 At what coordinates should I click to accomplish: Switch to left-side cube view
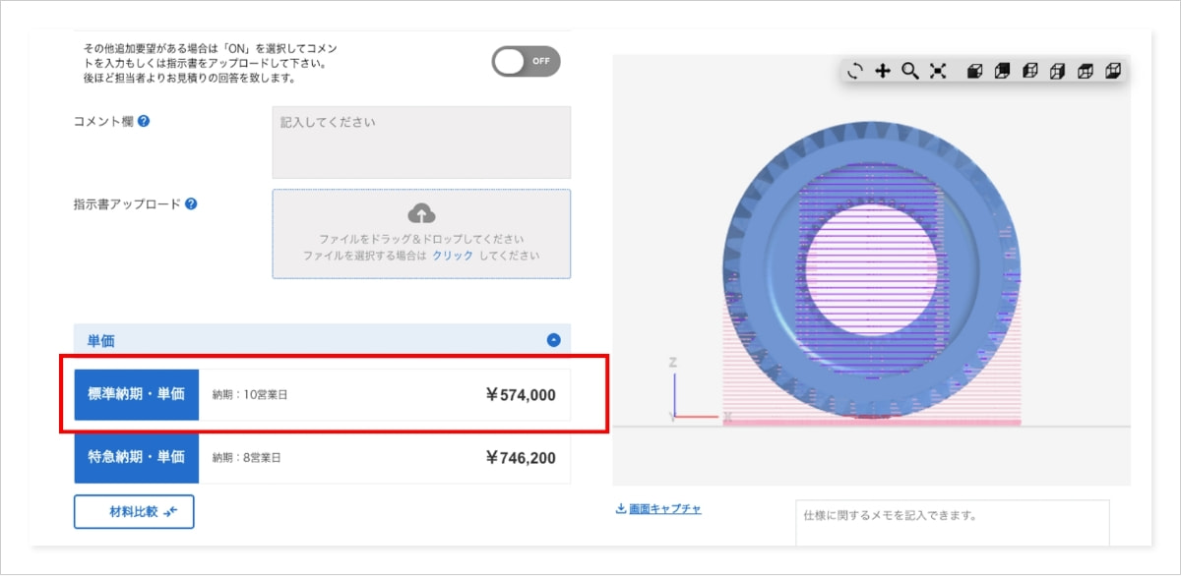[1029, 71]
